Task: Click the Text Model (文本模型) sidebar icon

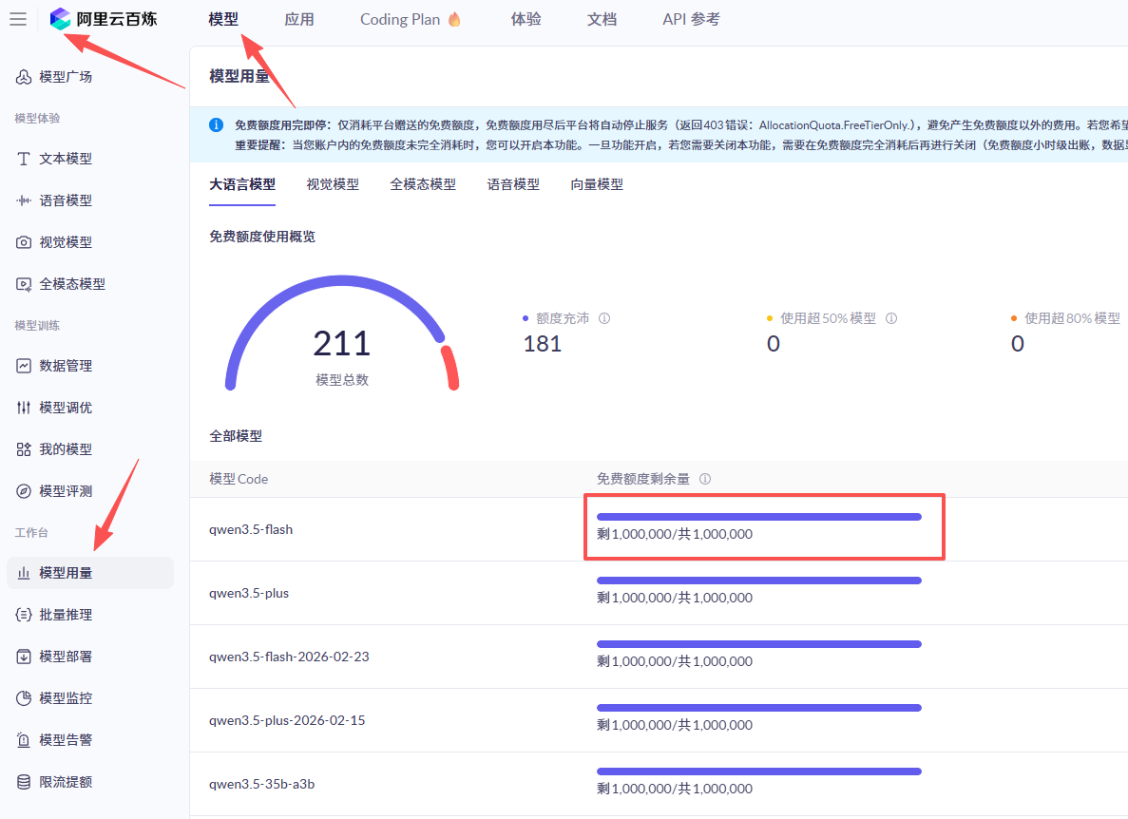Action: pos(24,159)
